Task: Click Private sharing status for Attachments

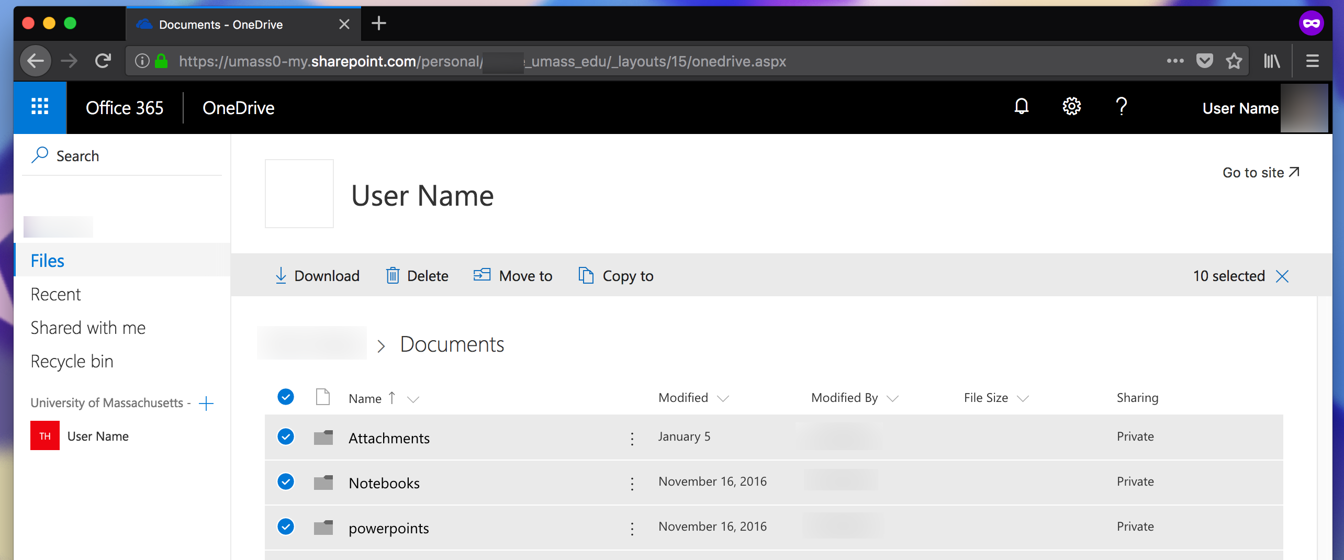Action: [1135, 436]
